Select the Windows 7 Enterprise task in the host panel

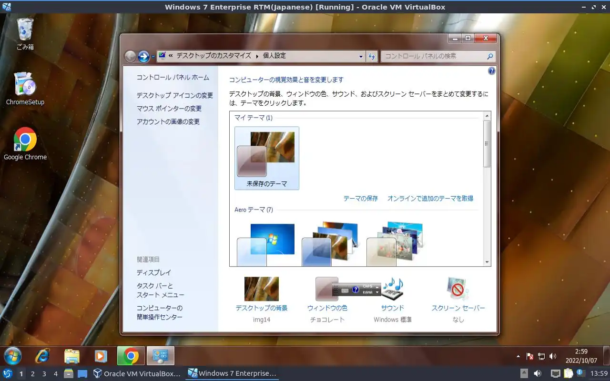point(232,374)
